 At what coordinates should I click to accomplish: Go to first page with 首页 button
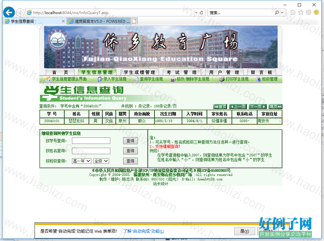[x=220, y=107]
